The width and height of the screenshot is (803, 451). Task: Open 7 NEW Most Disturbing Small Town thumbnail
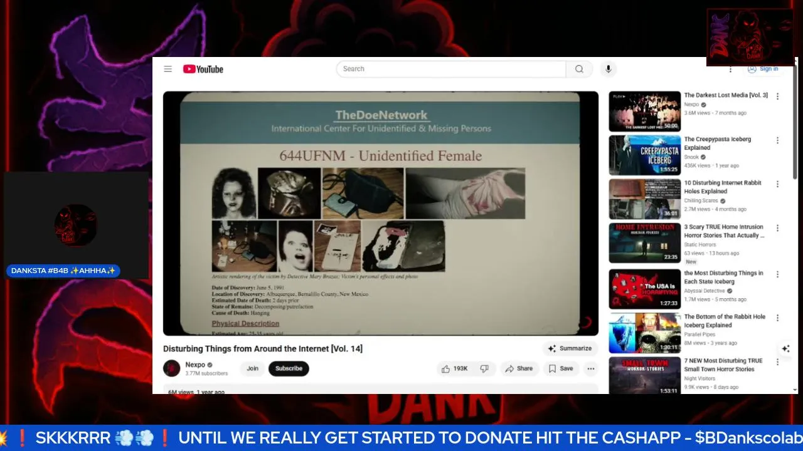pos(644,376)
